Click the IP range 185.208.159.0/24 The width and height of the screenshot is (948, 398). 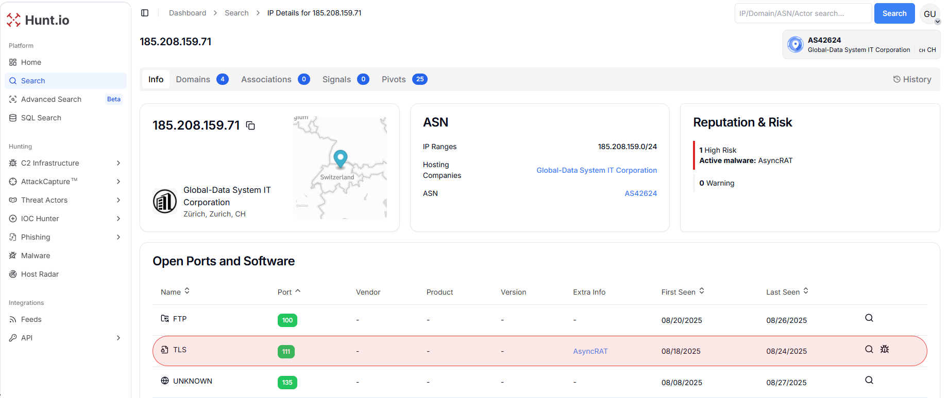pos(628,147)
